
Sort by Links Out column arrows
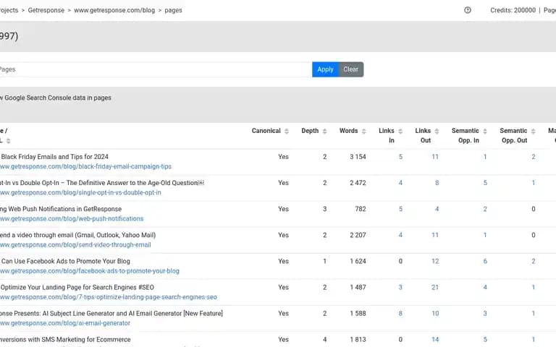pos(437,132)
